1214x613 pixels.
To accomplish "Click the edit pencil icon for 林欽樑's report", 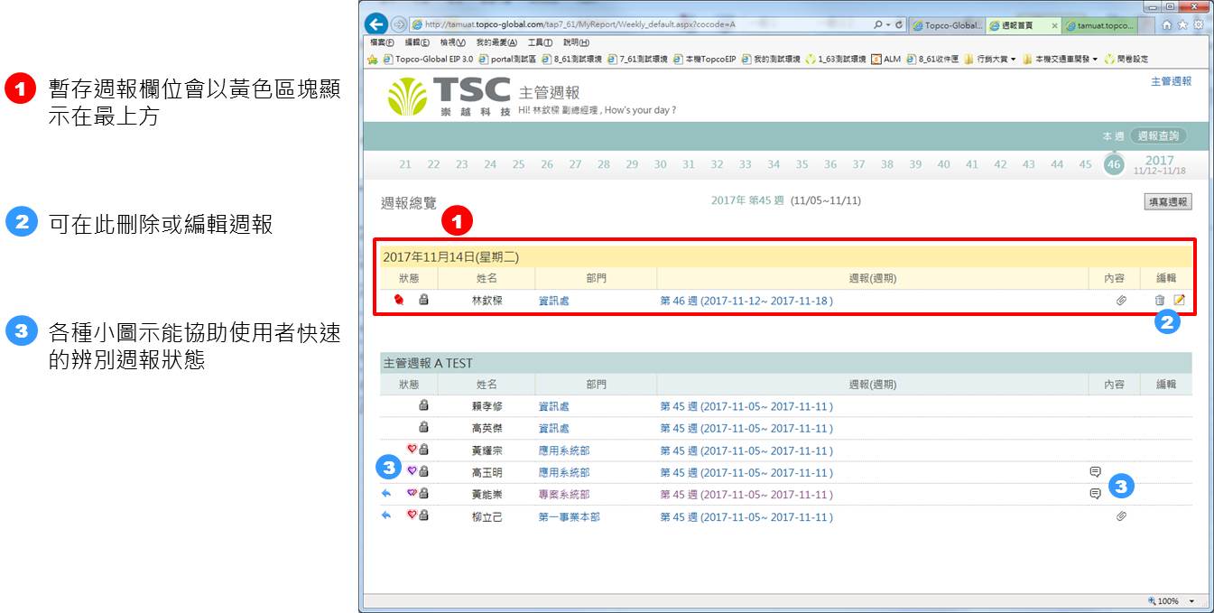I will (1179, 301).
